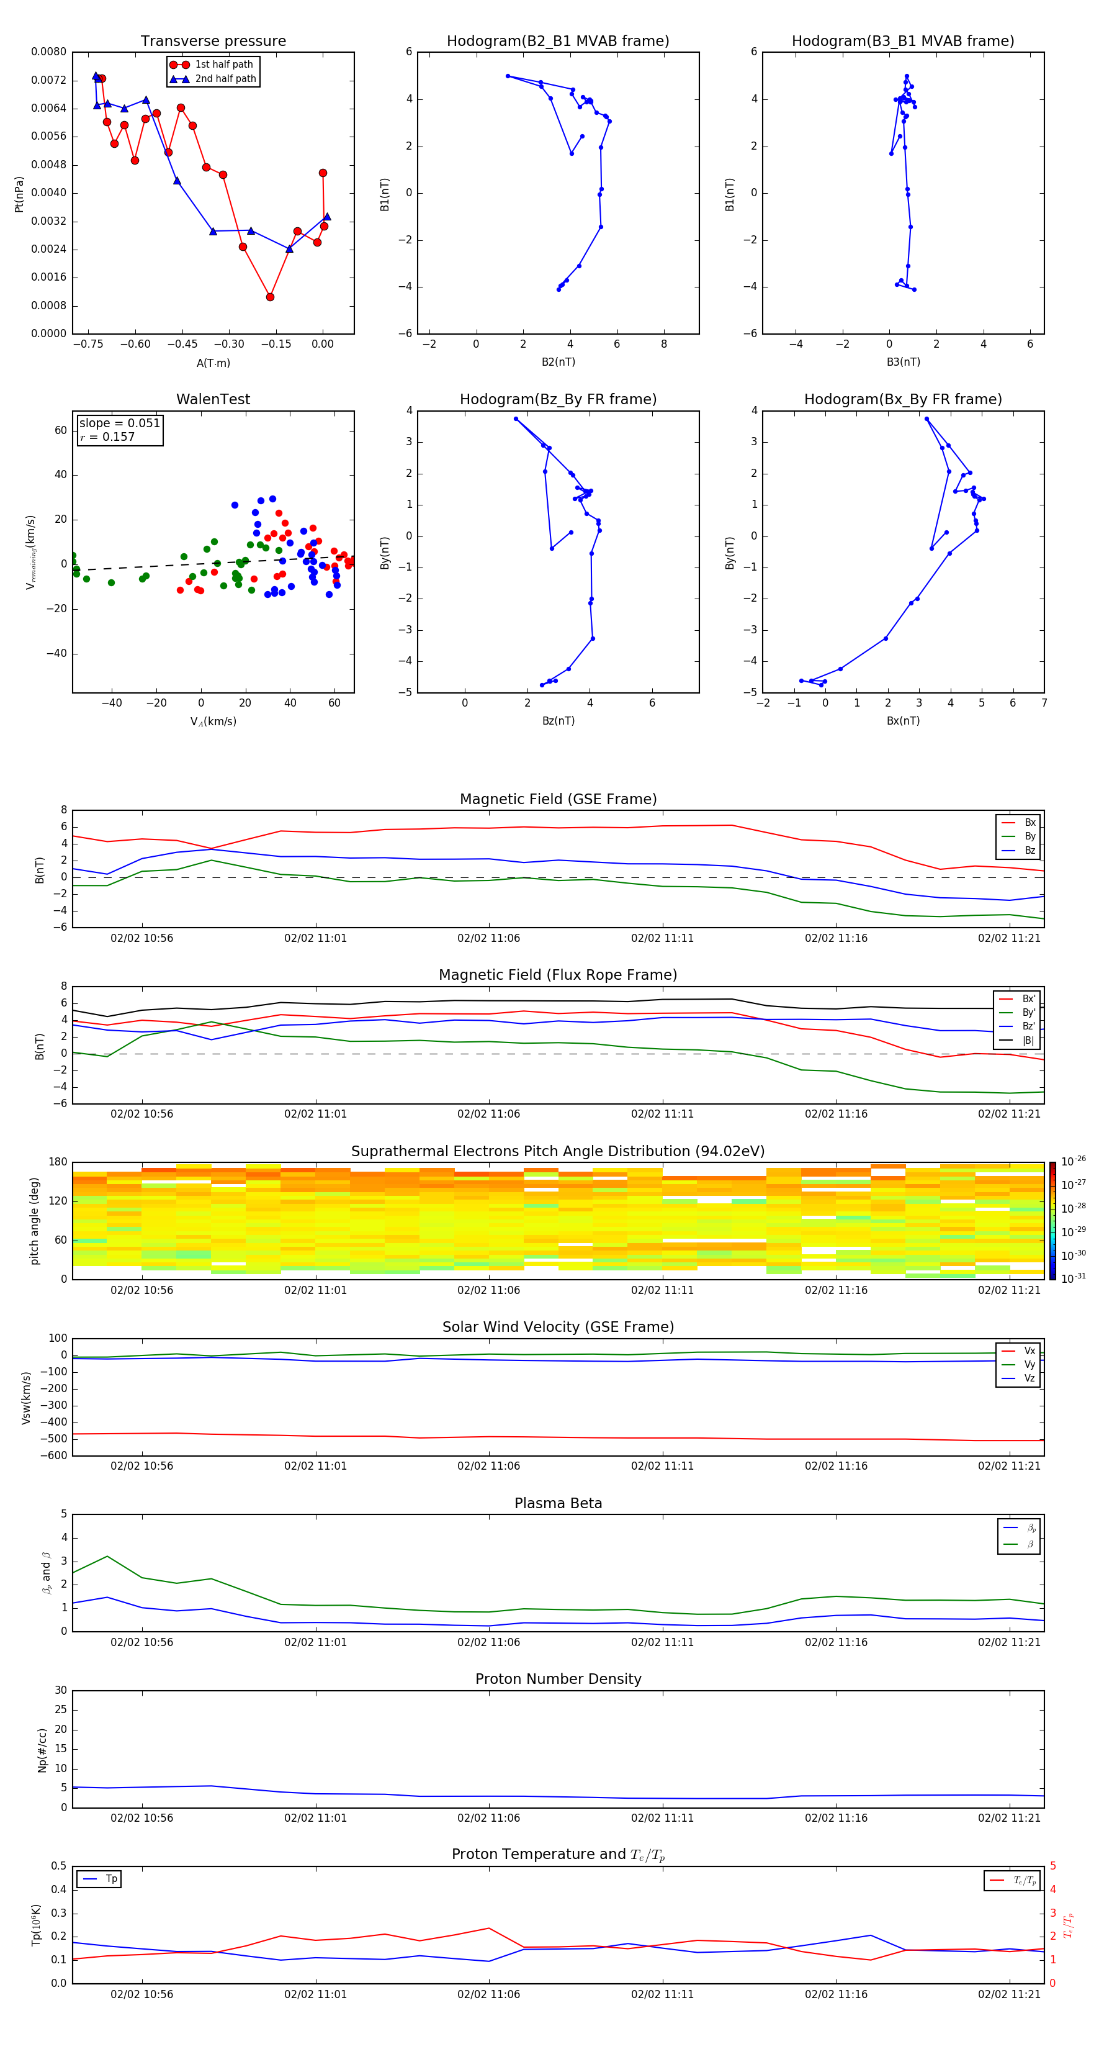1117x2049 pixels.
Task: Click the Suprathermal Electrons Pitch Angle Distribution title
Action: pyautogui.click(x=558, y=1152)
